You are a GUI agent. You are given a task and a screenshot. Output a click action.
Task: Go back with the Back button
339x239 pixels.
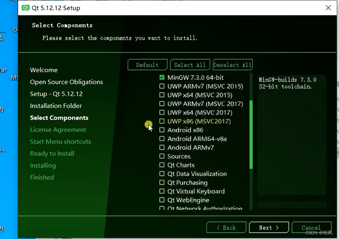coord(226,227)
